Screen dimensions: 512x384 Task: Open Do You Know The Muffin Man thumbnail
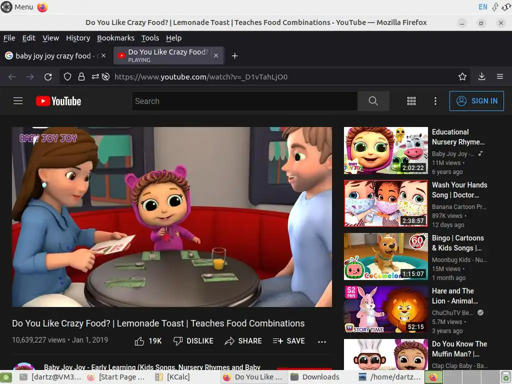(x=385, y=354)
